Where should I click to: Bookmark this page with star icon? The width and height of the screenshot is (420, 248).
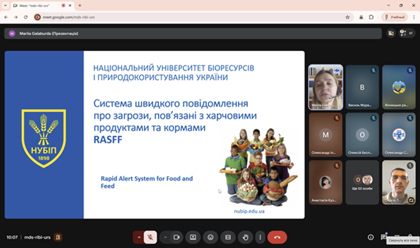pos(347,17)
